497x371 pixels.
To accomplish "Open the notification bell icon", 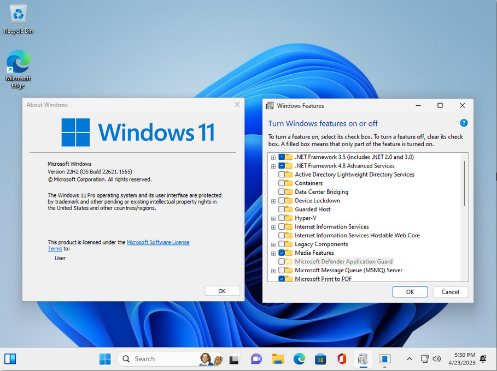I will [483, 359].
